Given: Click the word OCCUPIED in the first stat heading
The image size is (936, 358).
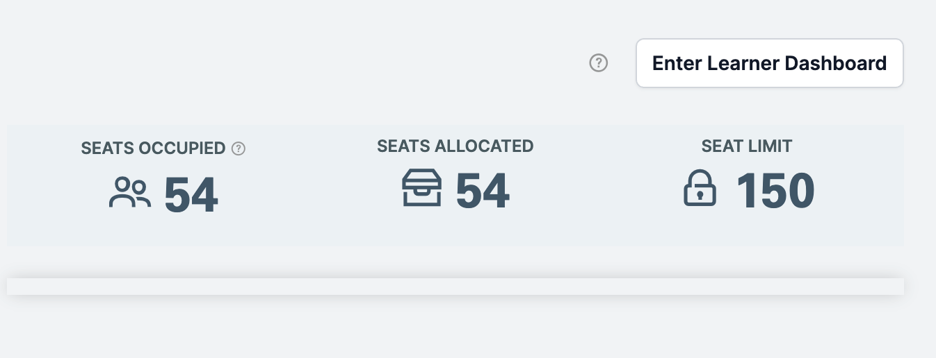Looking at the screenshot, I should point(182,148).
